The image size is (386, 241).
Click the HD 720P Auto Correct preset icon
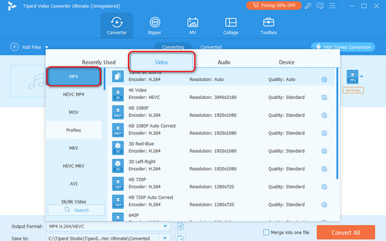(118, 202)
